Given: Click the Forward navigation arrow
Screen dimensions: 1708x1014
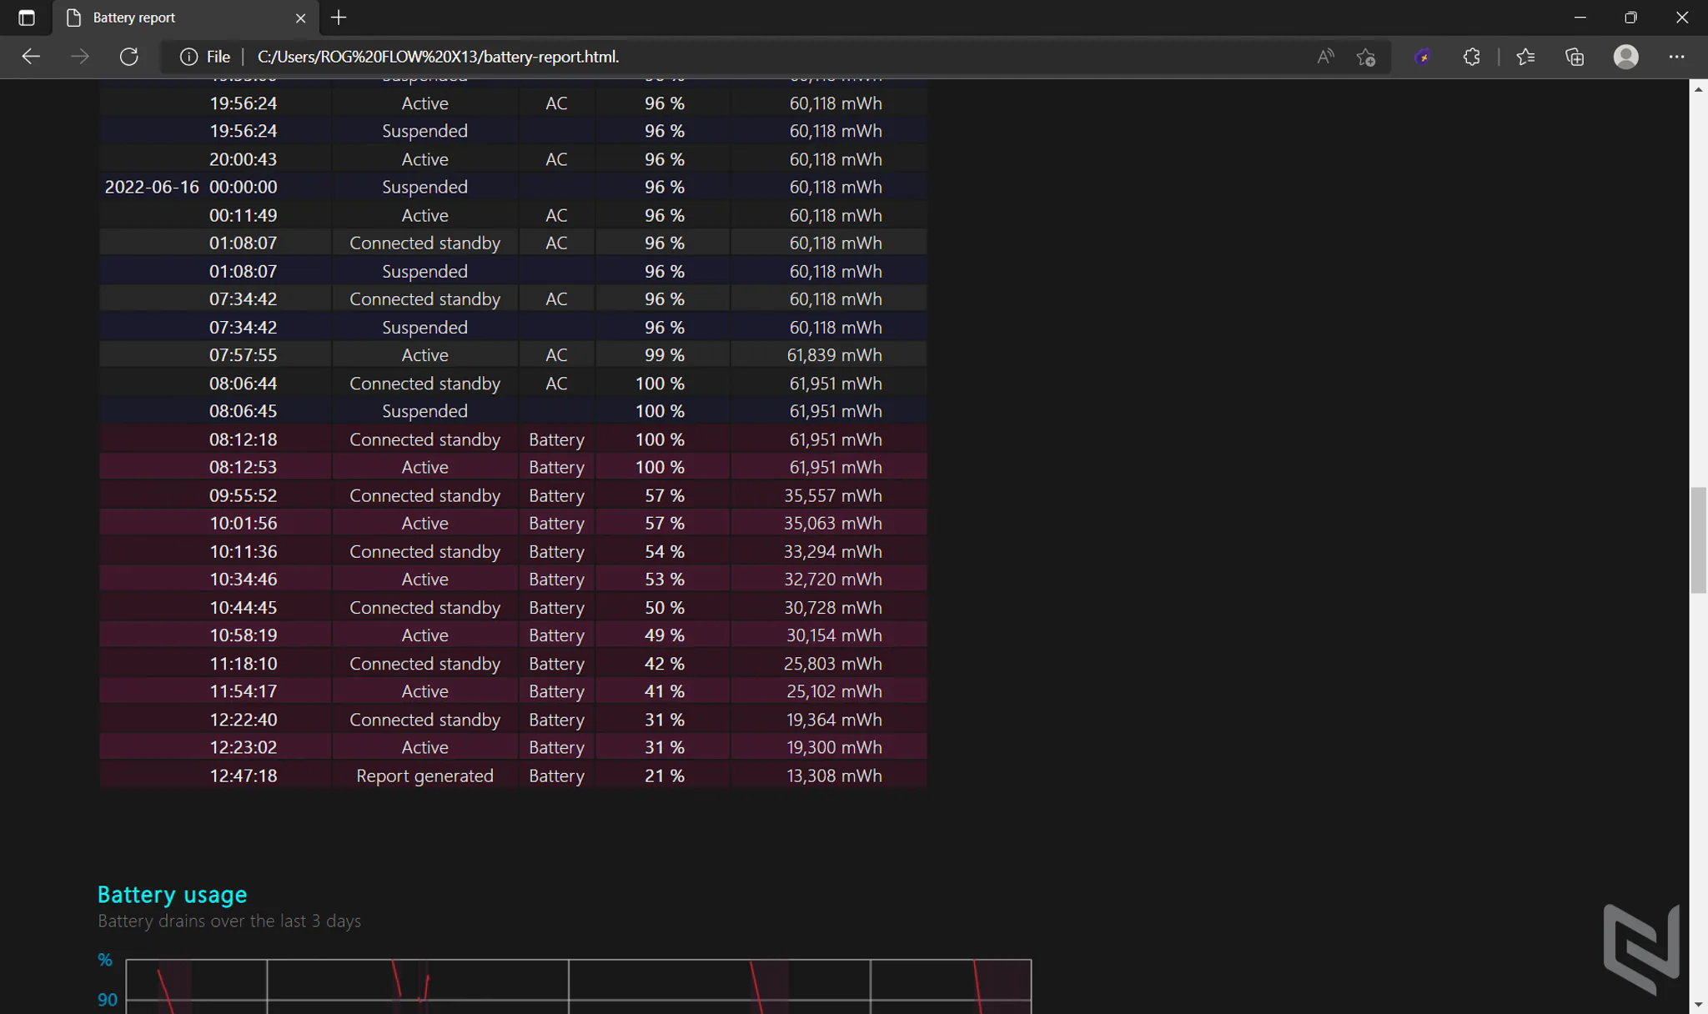Looking at the screenshot, I should 80,57.
